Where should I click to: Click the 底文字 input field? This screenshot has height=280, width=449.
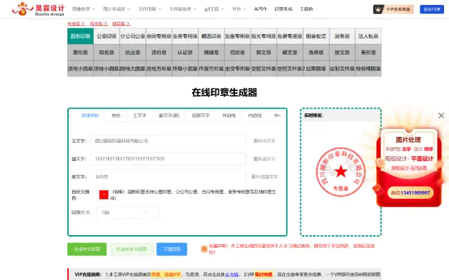(x=168, y=176)
